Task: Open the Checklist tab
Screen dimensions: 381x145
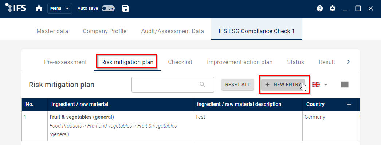Action: coord(180,62)
